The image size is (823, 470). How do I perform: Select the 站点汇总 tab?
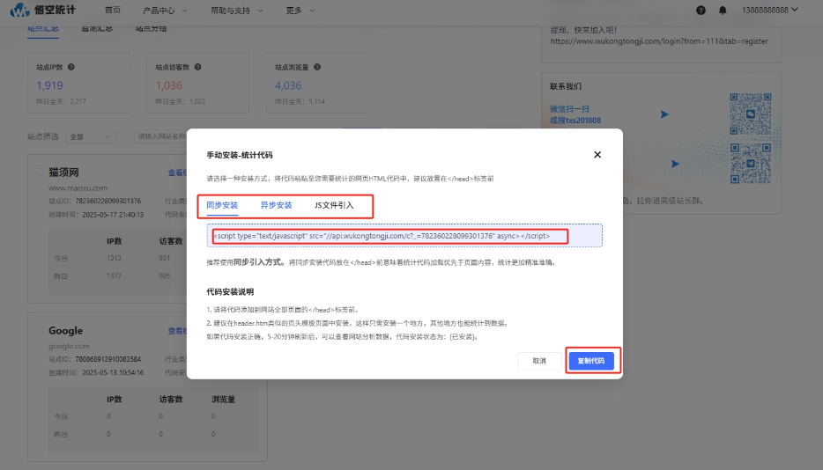click(x=43, y=29)
